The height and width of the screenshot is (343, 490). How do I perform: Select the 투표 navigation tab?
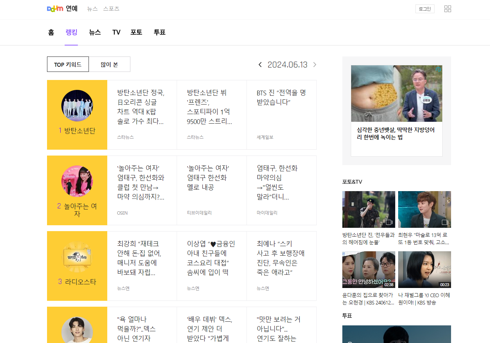159,32
